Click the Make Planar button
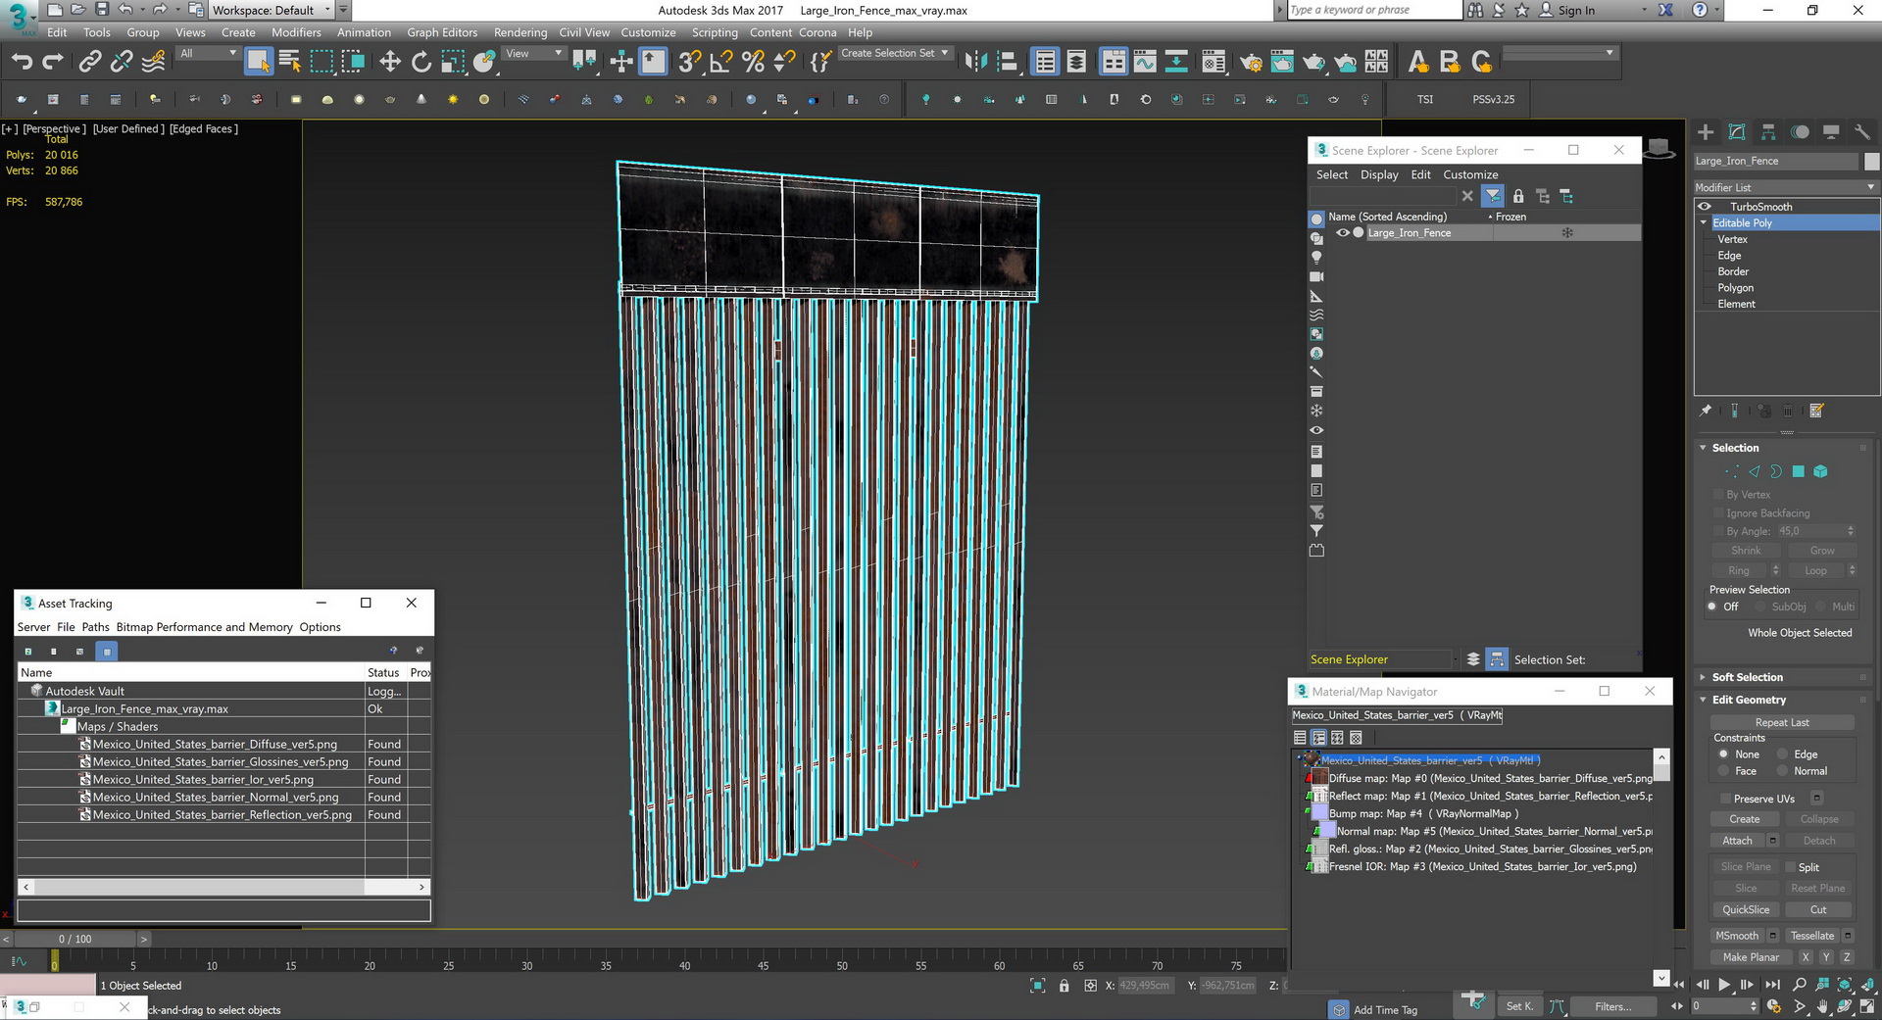This screenshot has width=1882, height=1020. pos(1751,957)
